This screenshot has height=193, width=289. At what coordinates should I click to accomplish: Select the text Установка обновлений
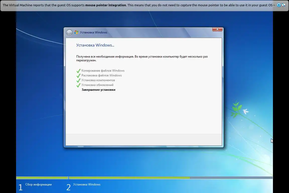click(97, 85)
